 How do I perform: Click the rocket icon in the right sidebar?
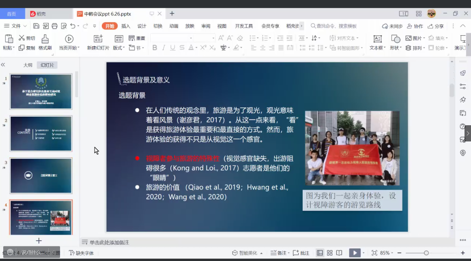pos(463,73)
